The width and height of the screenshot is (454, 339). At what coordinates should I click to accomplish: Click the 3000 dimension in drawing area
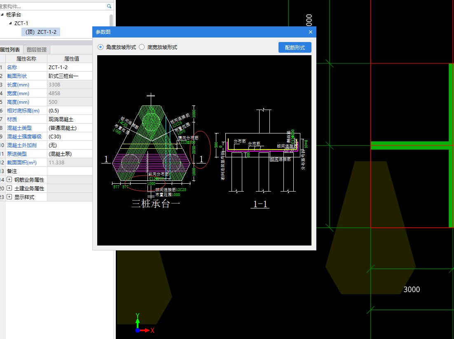412,290
